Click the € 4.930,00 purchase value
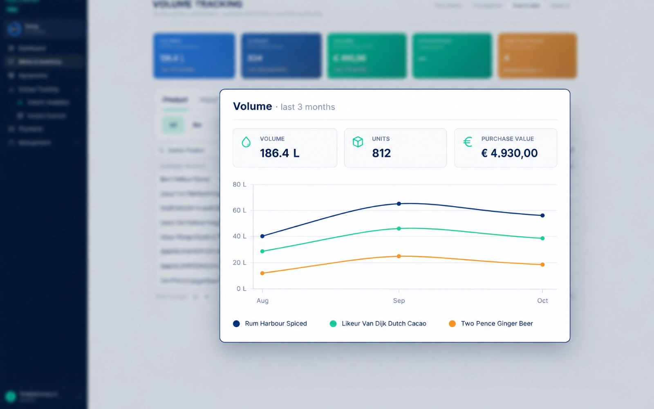 click(x=509, y=153)
